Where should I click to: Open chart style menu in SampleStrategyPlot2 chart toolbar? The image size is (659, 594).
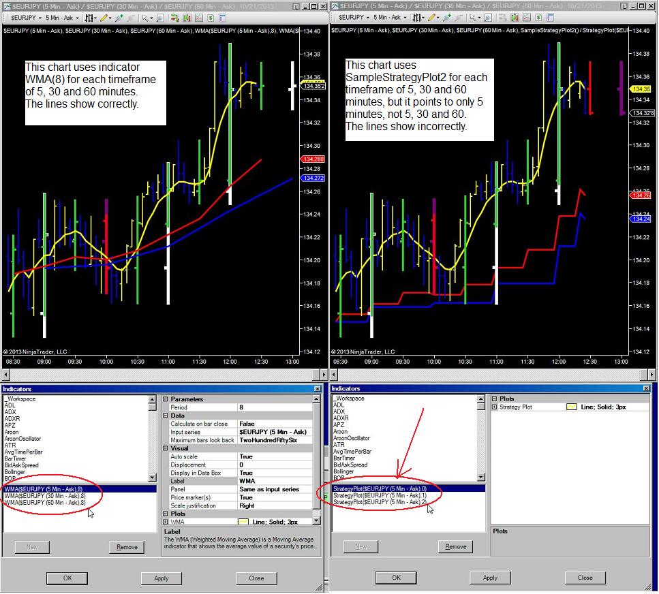click(x=418, y=18)
